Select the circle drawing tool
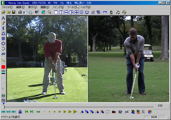The width and height of the screenshot is (171, 120). (x=3, y=44)
